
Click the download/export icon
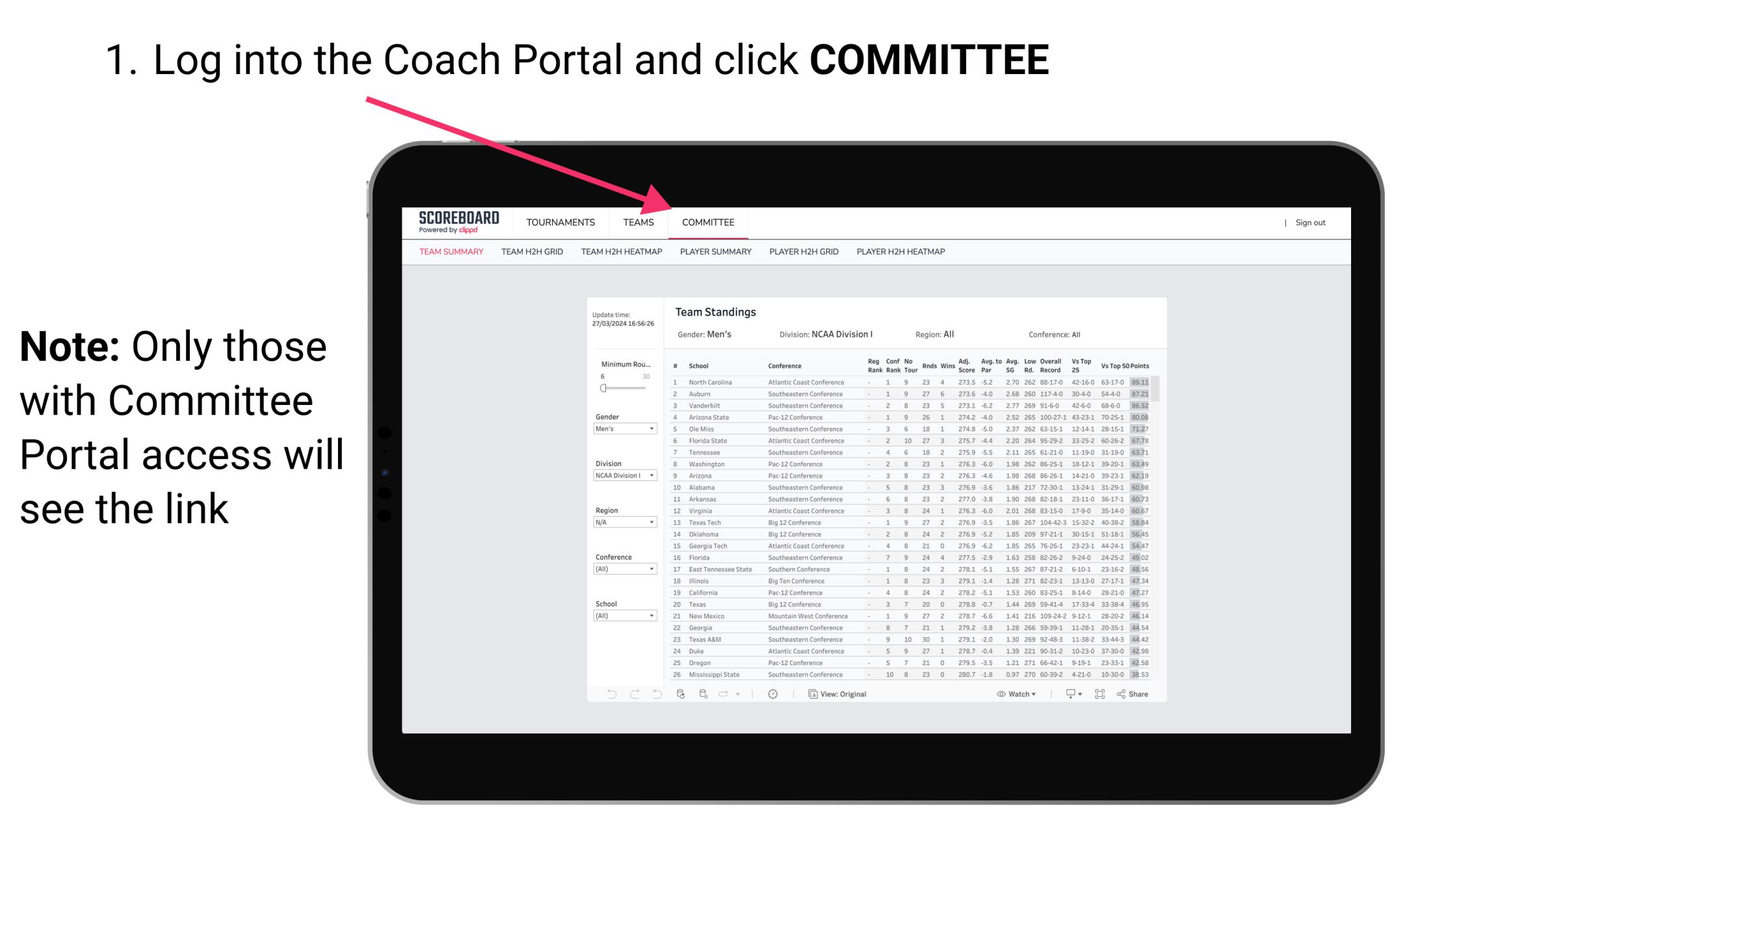(1068, 694)
